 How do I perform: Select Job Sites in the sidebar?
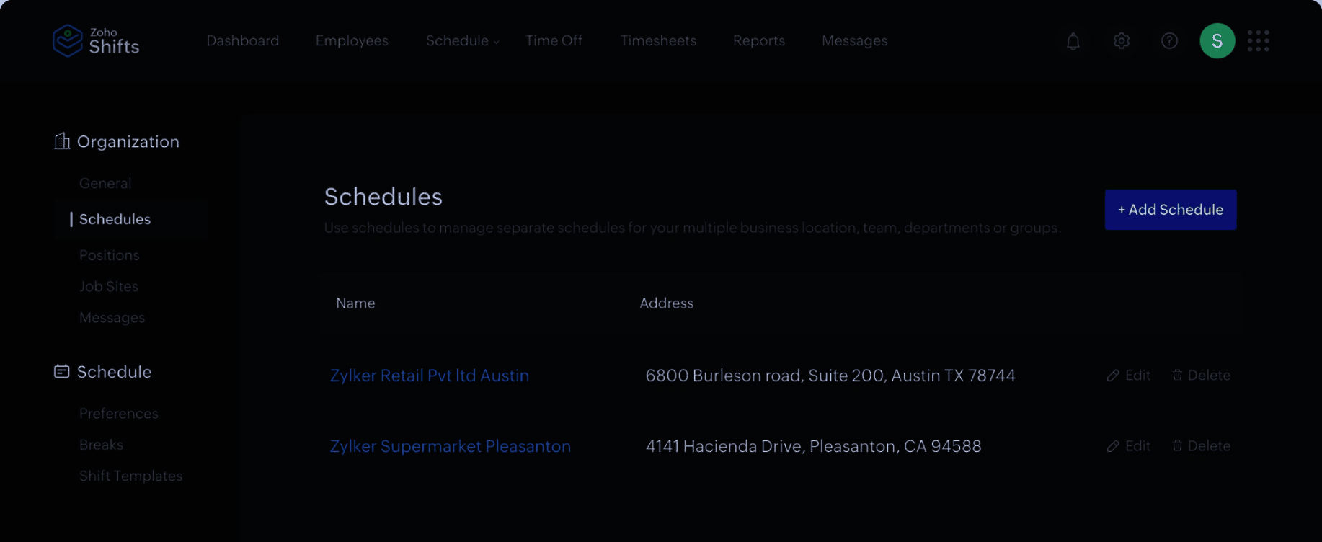(109, 286)
